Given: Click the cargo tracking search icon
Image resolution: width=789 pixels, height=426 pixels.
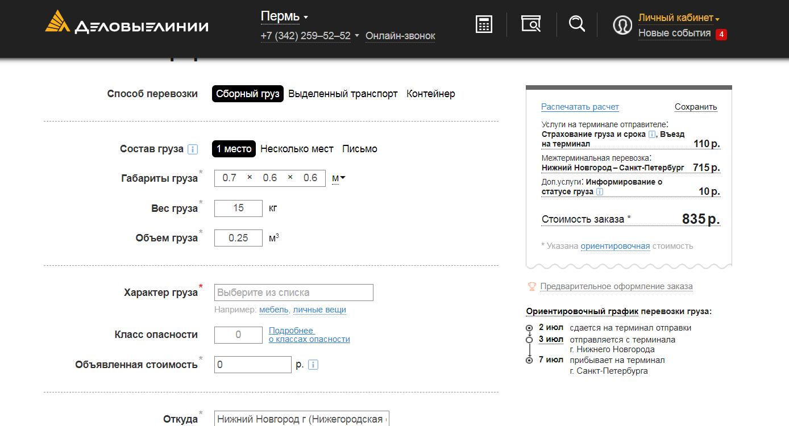Looking at the screenshot, I should [x=531, y=24].
